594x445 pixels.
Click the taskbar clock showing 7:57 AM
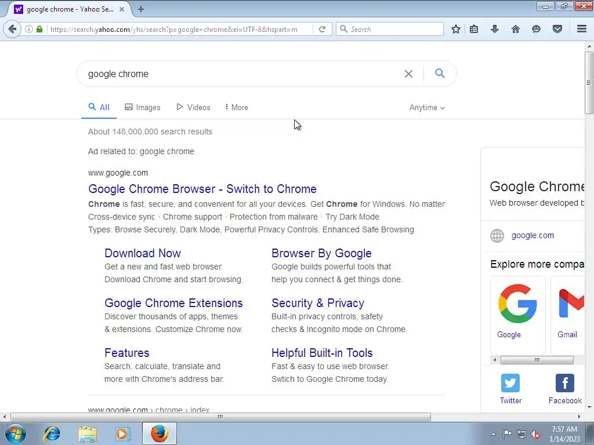coord(564,434)
